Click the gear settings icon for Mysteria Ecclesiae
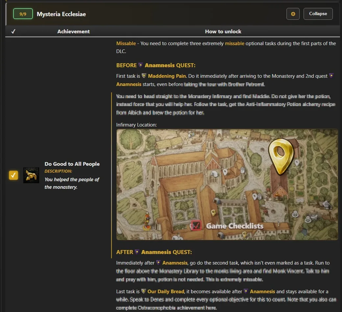The image size is (342, 312). pyautogui.click(x=293, y=14)
